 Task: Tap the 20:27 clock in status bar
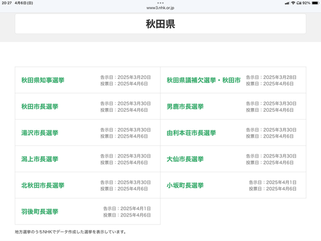pyautogui.click(x=6, y=3)
